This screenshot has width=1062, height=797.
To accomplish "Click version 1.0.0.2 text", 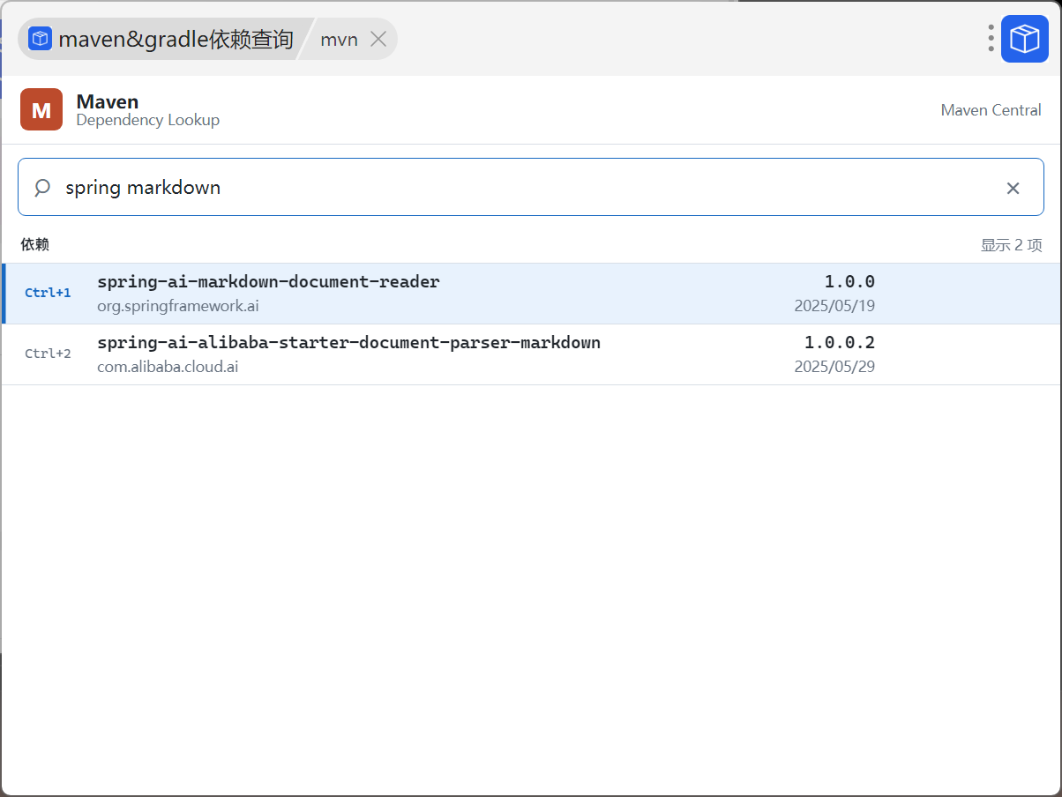I will [x=840, y=343].
